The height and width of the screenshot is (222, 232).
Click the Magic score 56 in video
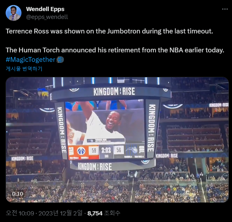click(x=119, y=150)
